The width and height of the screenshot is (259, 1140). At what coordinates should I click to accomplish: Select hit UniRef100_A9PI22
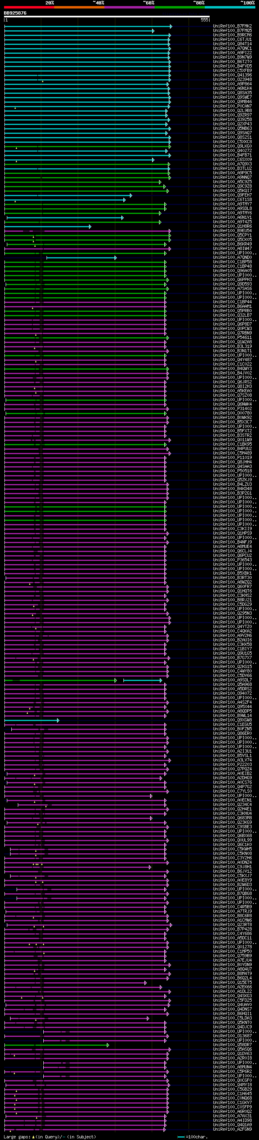pyautogui.click(x=232, y=53)
